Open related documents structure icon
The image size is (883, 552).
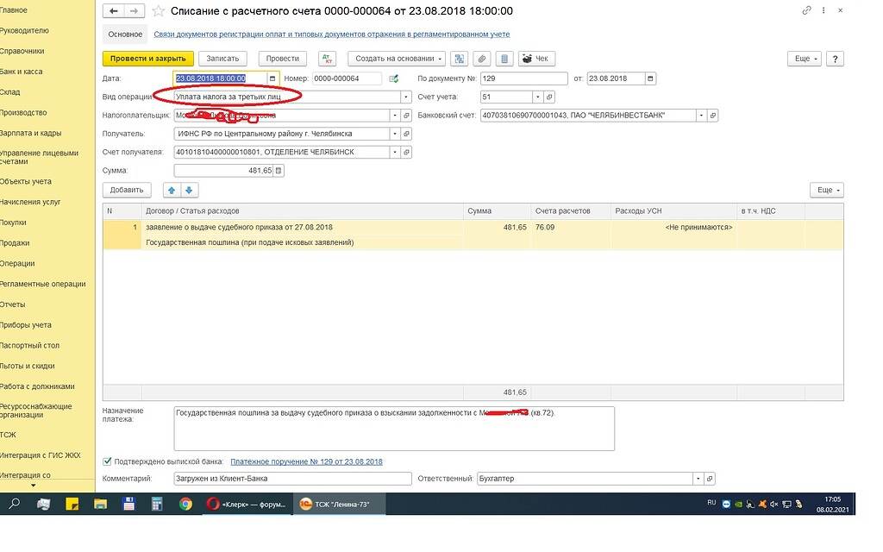[460, 59]
